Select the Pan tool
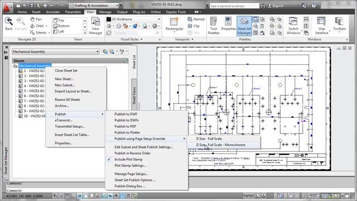Viewport: 357px width, 201px height. (x=36, y=20)
